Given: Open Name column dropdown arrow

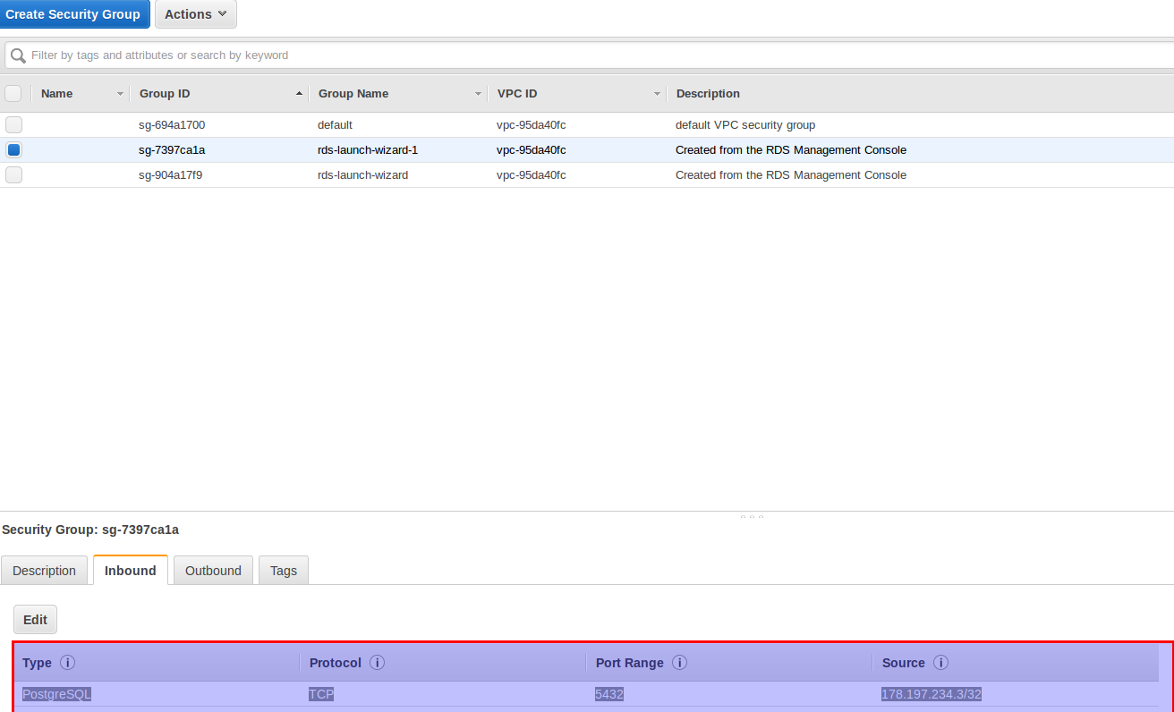Looking at the screenshot, I should tap(120, 94).
